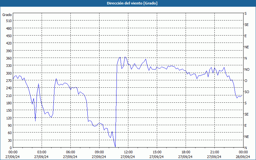Click the 60 value on left axis
The image size is (256, 160).
[10, 133]
